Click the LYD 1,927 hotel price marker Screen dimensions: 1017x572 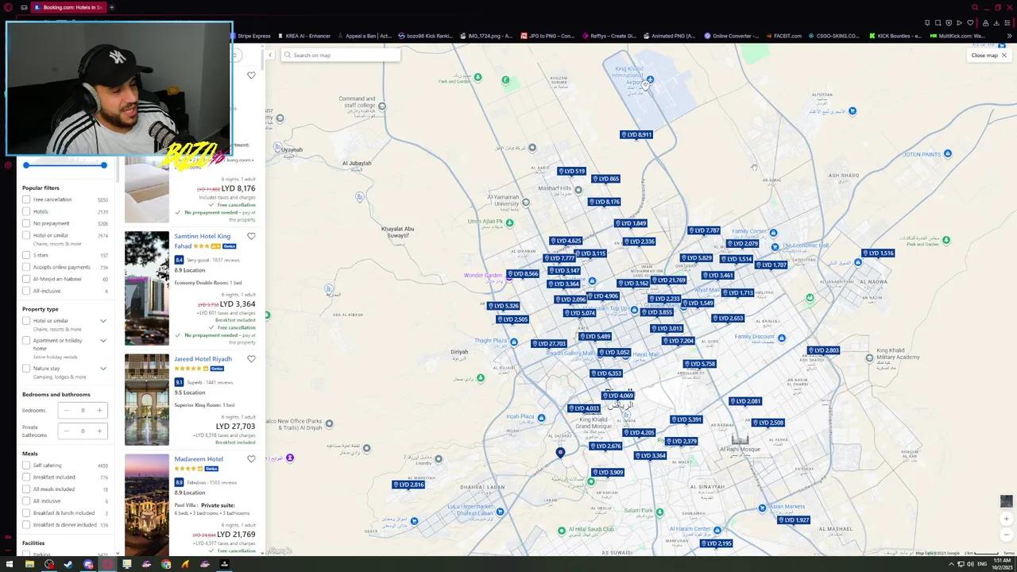click(x=794, y=520)
